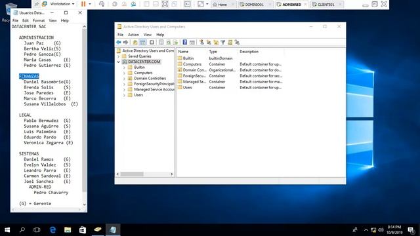
Task: Open File Explorer from the taskbar
Action: point(68,229)
